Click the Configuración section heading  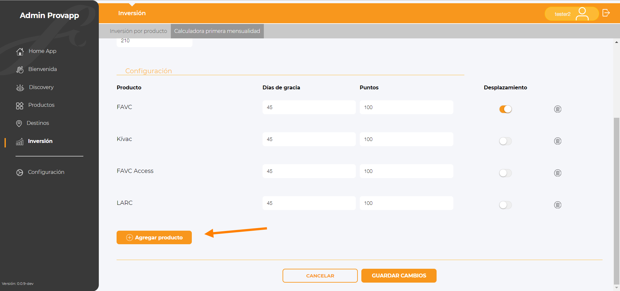click(149, 71)
